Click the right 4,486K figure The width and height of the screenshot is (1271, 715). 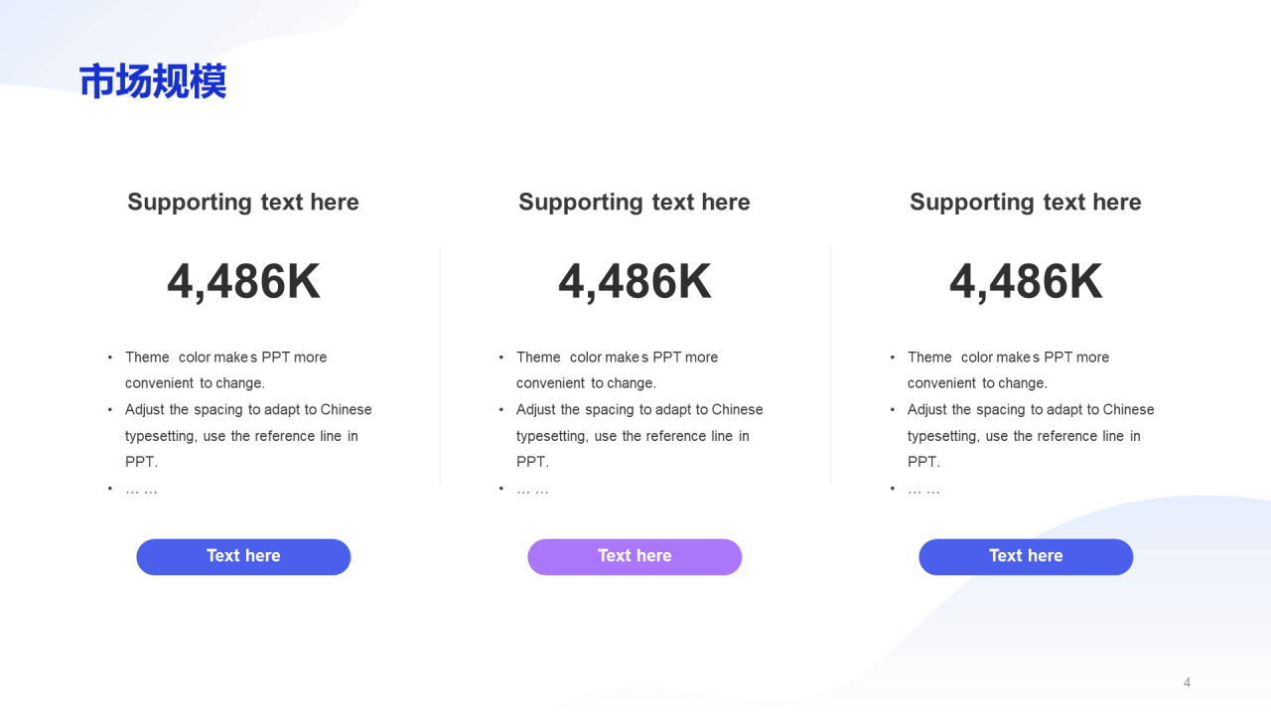click(1026, 282)
